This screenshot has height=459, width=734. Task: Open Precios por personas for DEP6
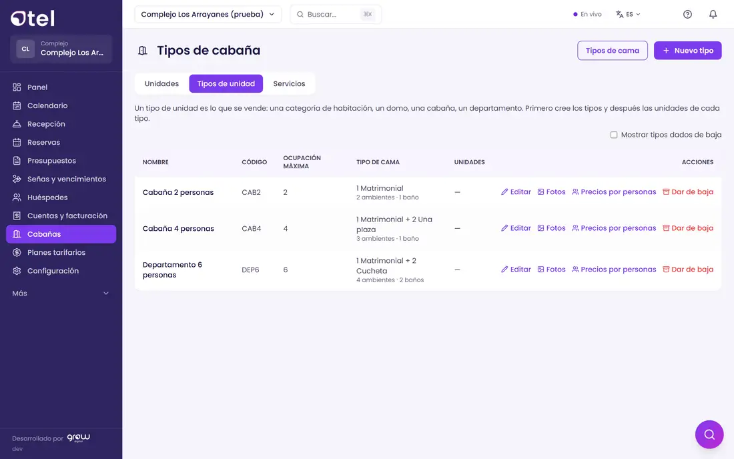(x=614, y=270)
